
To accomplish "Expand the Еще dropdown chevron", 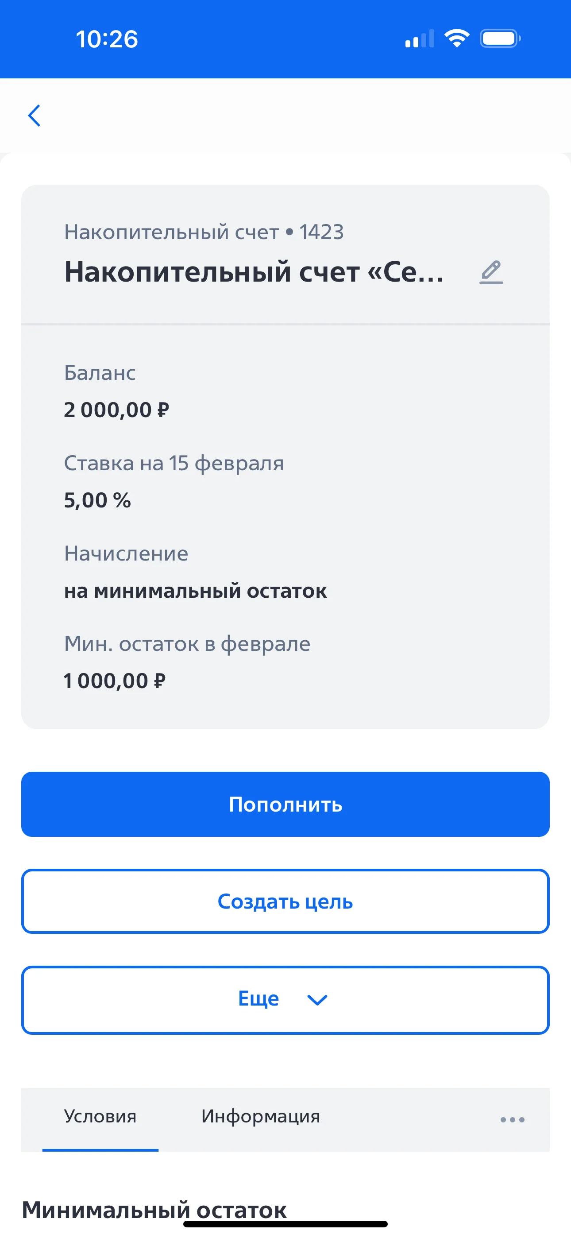I will coord(317,1000).
